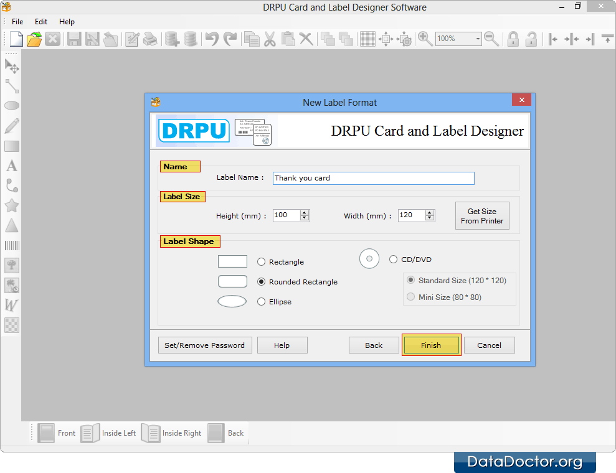The image size is (616, 473).
Task: Select the Triangle shape tool
Action: coord(12,225)
